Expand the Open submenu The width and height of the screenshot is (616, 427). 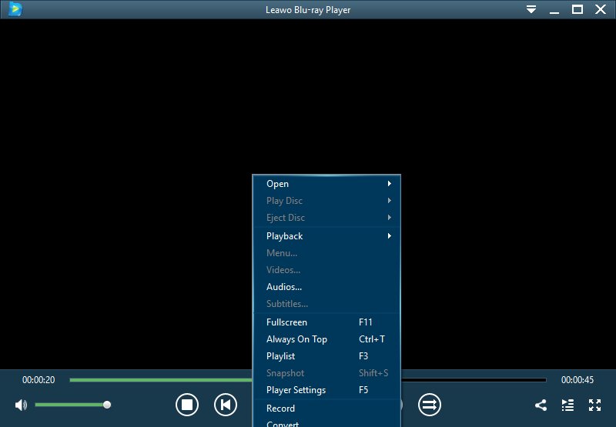326,184
